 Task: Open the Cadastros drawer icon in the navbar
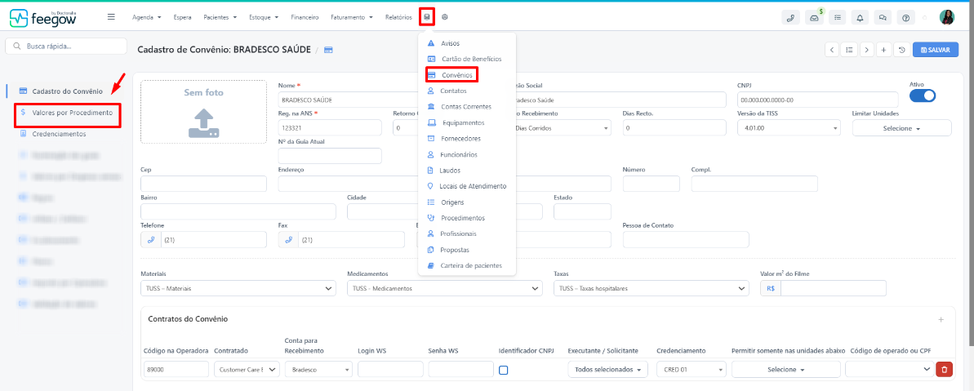427,17
